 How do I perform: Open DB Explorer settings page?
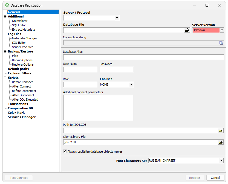coord(20,21)
